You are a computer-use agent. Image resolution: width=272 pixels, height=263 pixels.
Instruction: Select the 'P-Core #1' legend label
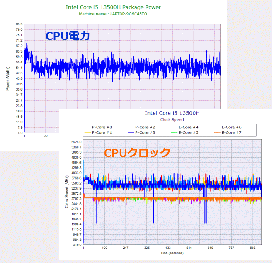coord(102,132)
